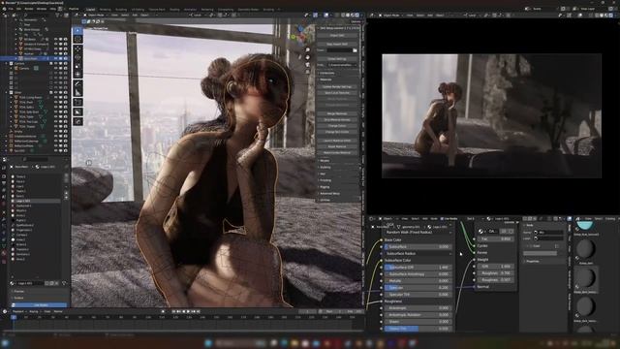Click the Sheen Tint slider
The image size is (620, 349).
[418, 329]
